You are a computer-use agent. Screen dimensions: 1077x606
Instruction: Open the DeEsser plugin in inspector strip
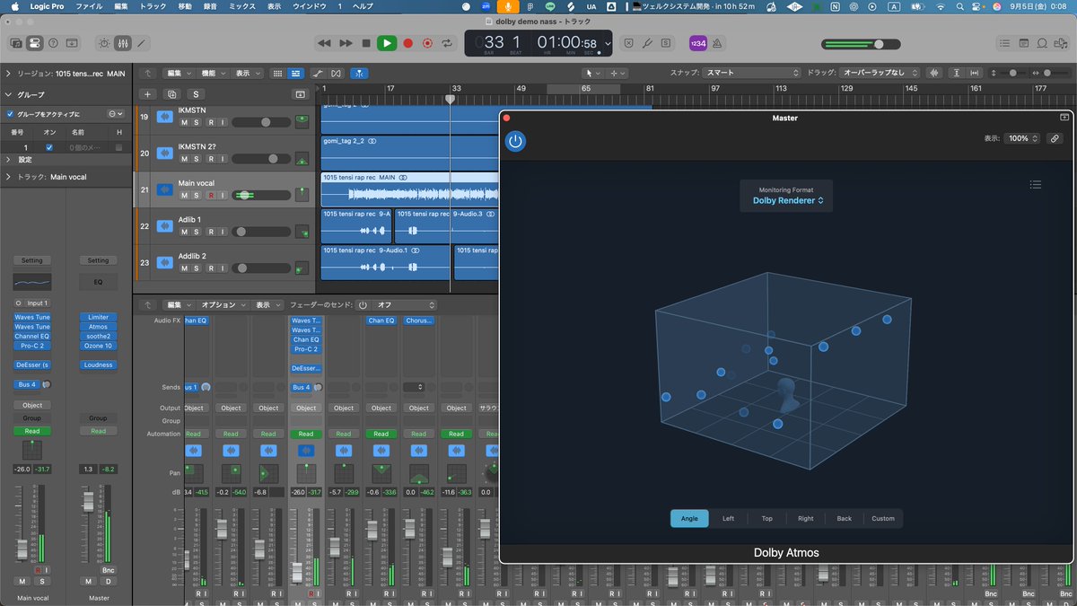[x=31, y=365]
